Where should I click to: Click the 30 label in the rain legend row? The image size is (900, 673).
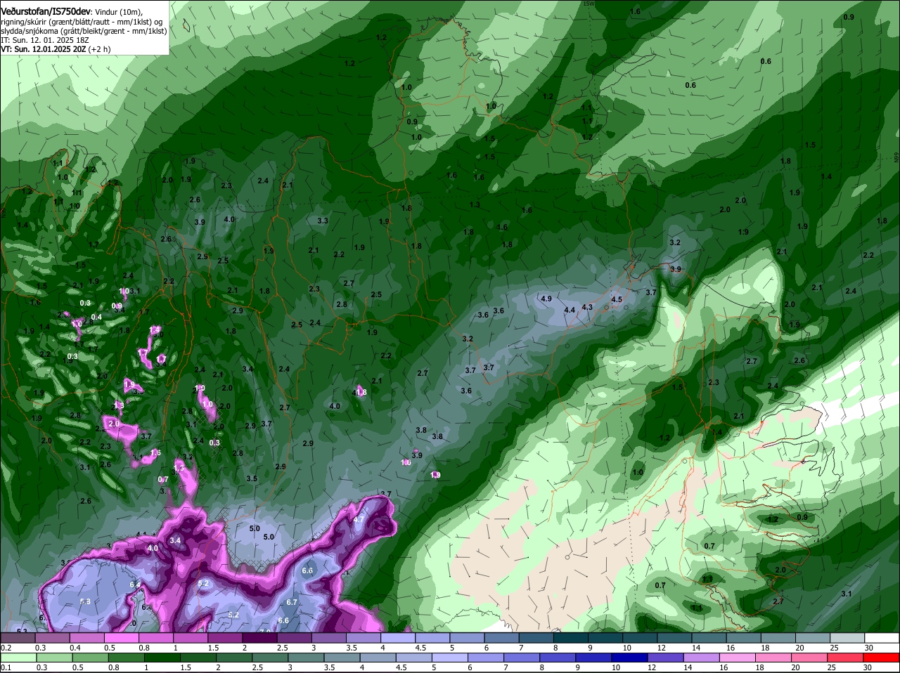tap(868, 667)
